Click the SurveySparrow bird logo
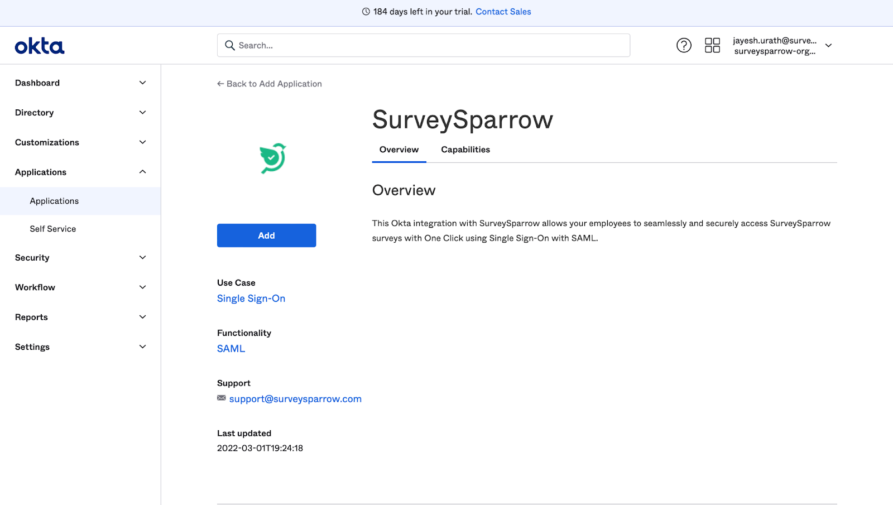 coord(272,158)
